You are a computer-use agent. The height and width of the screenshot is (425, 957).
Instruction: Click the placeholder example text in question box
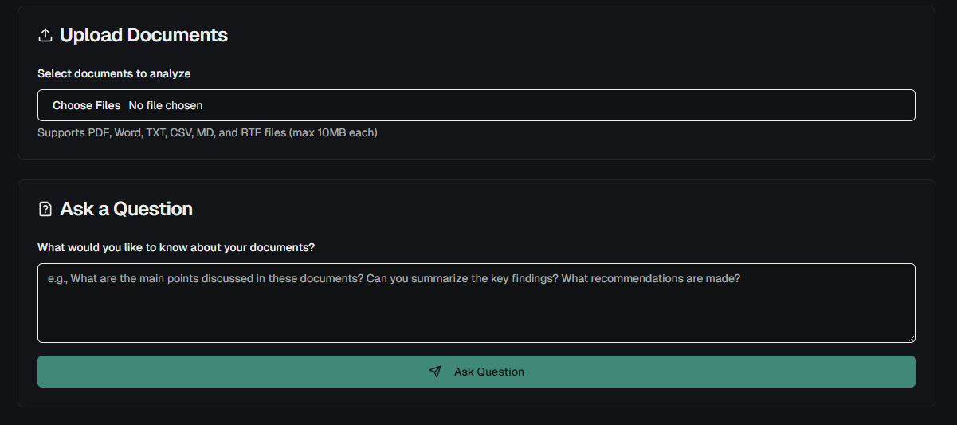click(394, 279)
